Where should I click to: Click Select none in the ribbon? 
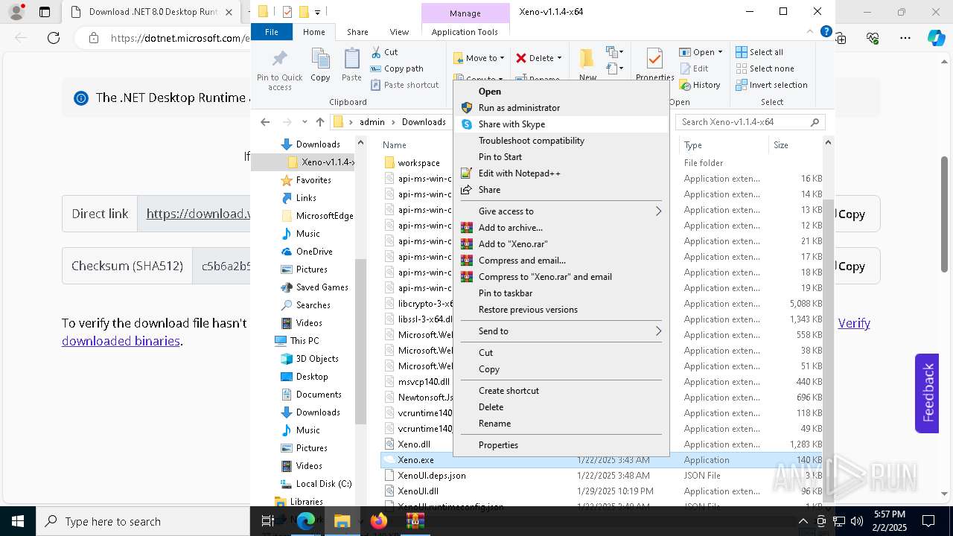[x=765, y=68]
